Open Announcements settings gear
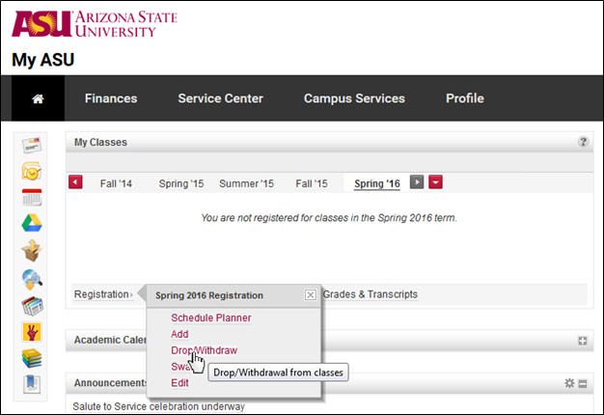This screenshot has width=604, height=415. (x=569, y=383)
